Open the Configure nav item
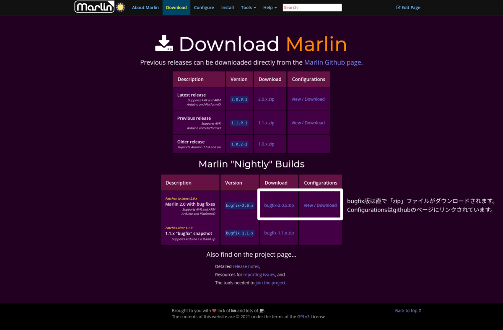The image size is (503, 330). 204,8
